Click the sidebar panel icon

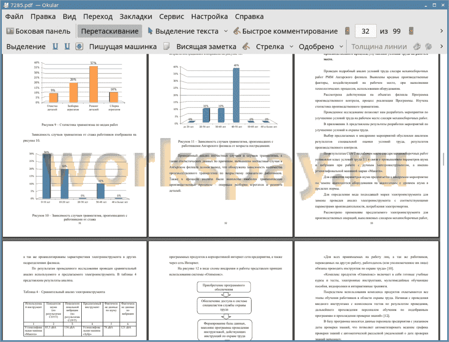10,31
